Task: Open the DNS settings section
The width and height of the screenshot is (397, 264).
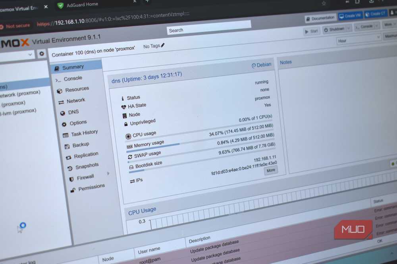Action: click(73, 112)
